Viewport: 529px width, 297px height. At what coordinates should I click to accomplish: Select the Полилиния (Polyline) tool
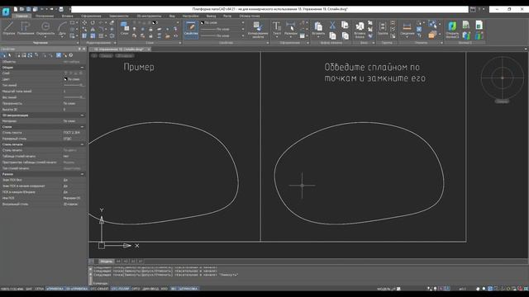26,28
